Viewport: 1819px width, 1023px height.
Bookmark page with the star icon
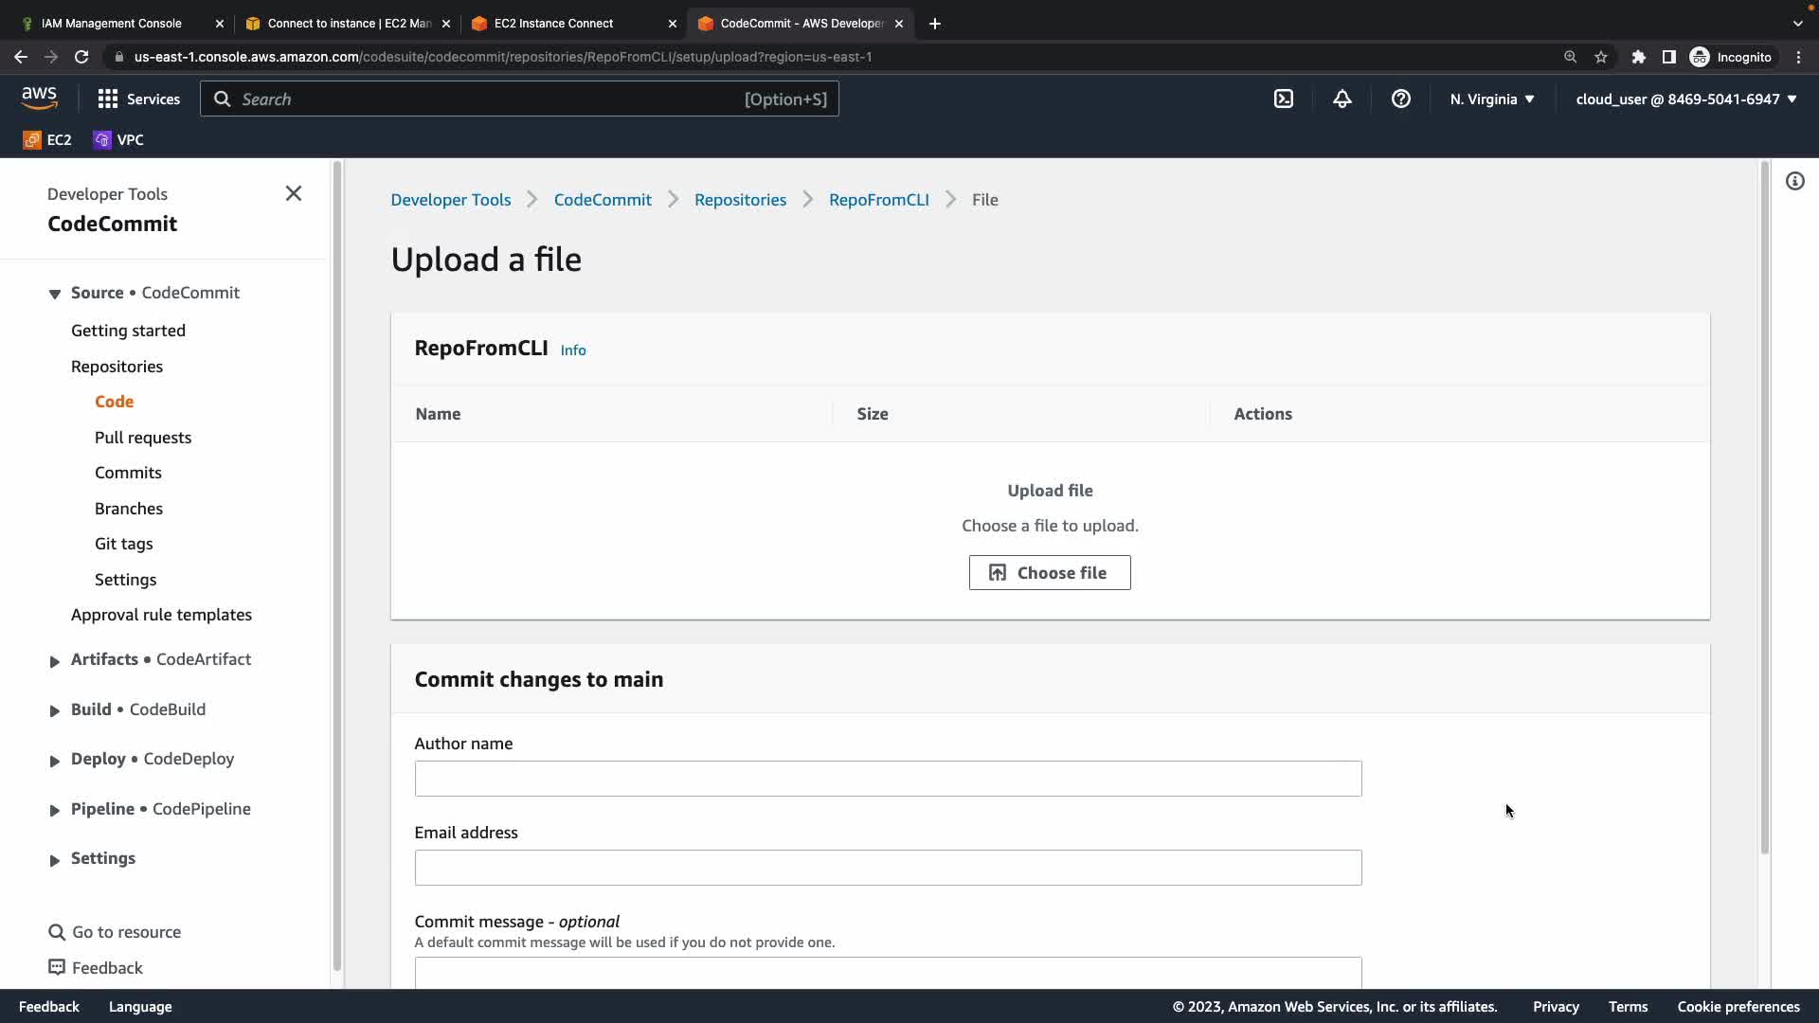click(x=1600, y=57)
